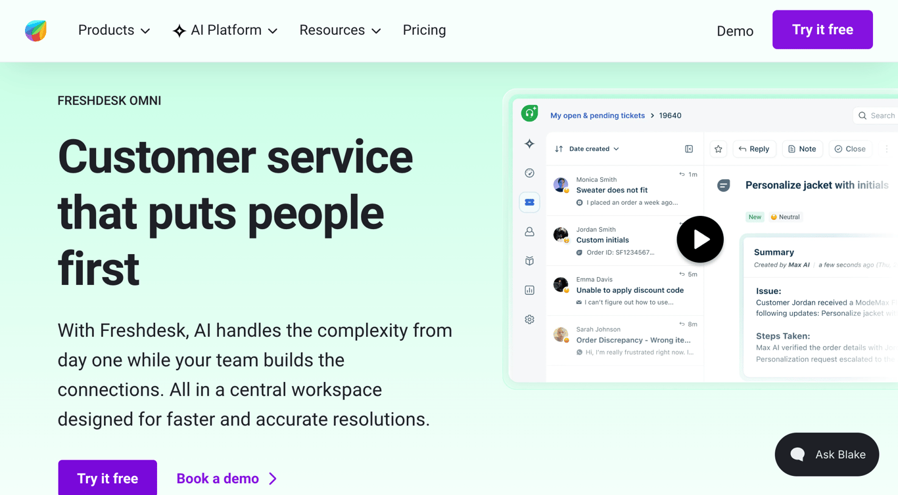Go to the Pricing page
Screen dimensions: 898x495
click(x=424, y=30)
